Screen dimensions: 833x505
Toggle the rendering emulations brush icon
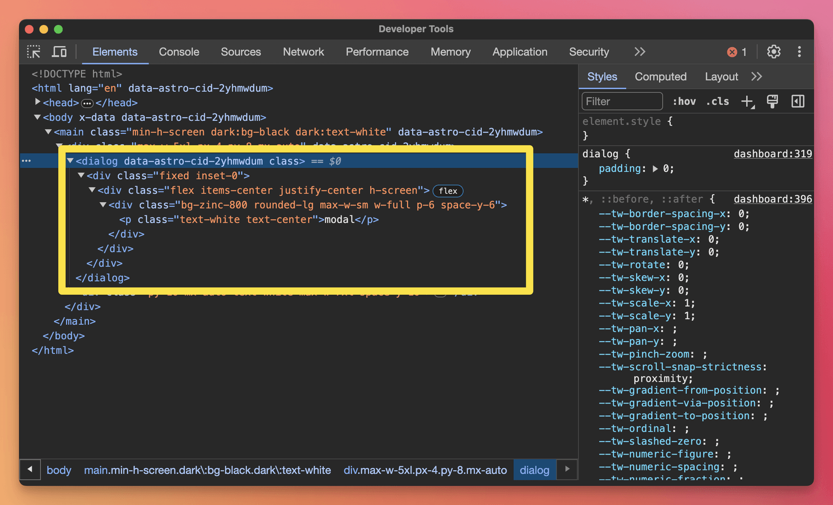point(773,102)
